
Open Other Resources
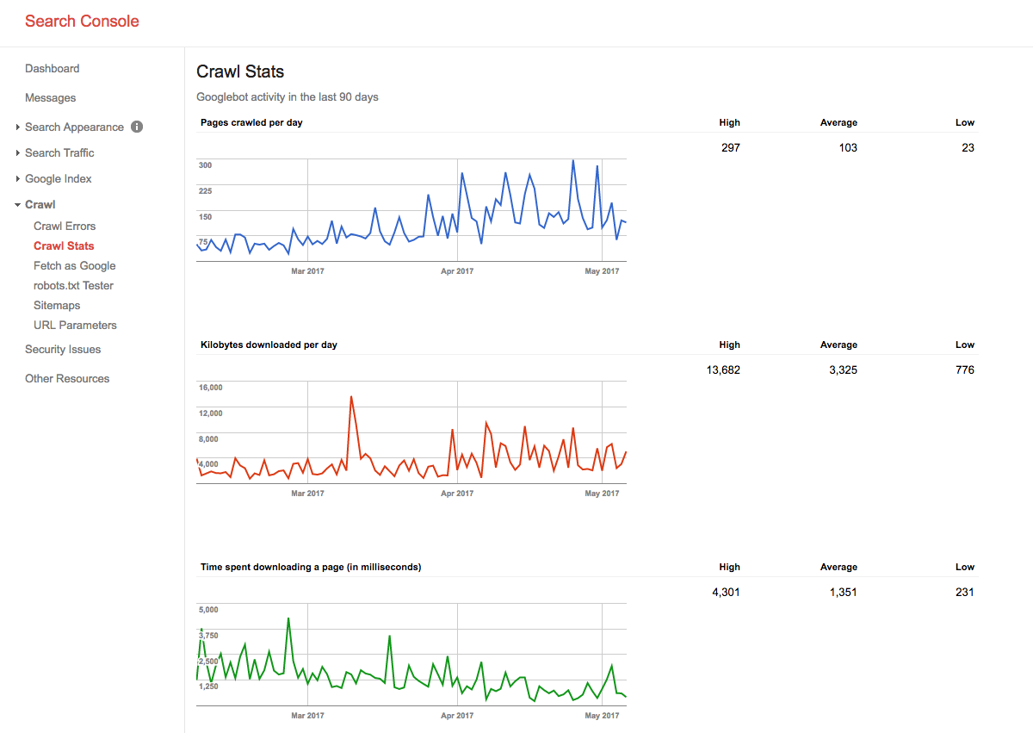[x=67, y=379]
